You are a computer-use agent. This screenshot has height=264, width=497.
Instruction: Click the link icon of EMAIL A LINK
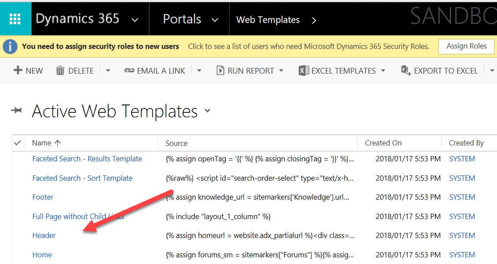point(129,71)
